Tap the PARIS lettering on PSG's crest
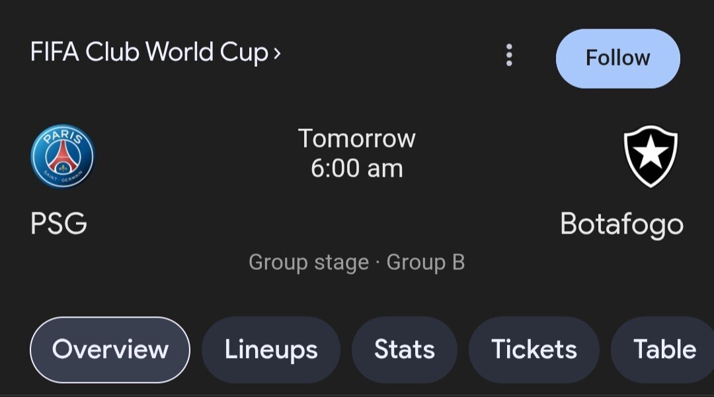Viewport: 714px width, 397px height. (63, 136)
